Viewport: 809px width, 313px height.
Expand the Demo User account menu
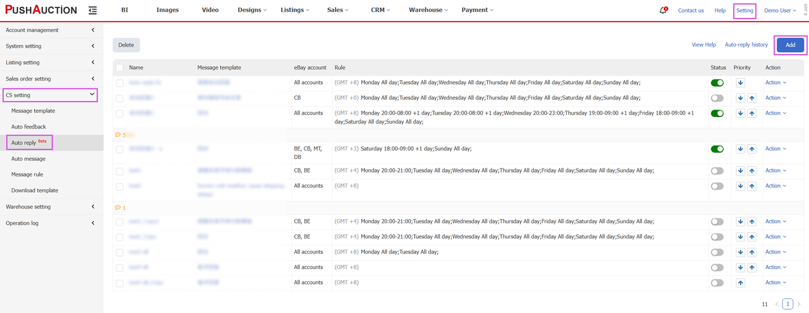pyautogui.click(x=779, y=10)
